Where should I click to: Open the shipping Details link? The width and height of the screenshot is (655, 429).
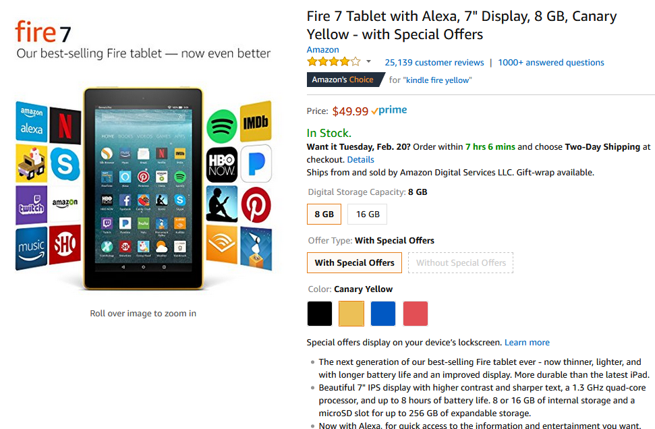(360, 160)
